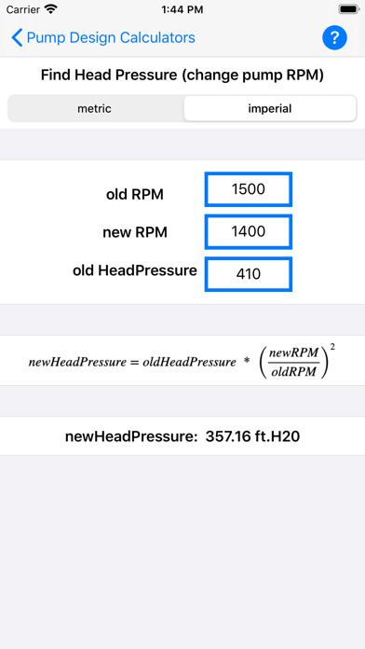Tap the Carrier label in status bar

coord(23,9)
